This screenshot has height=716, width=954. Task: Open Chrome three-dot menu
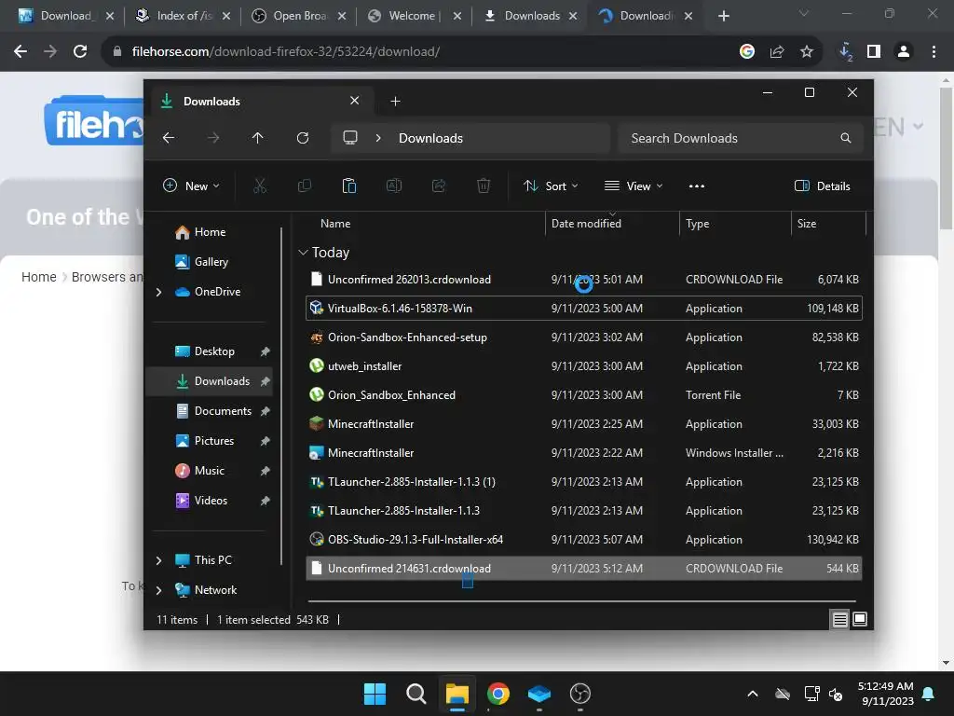[934, 52]
